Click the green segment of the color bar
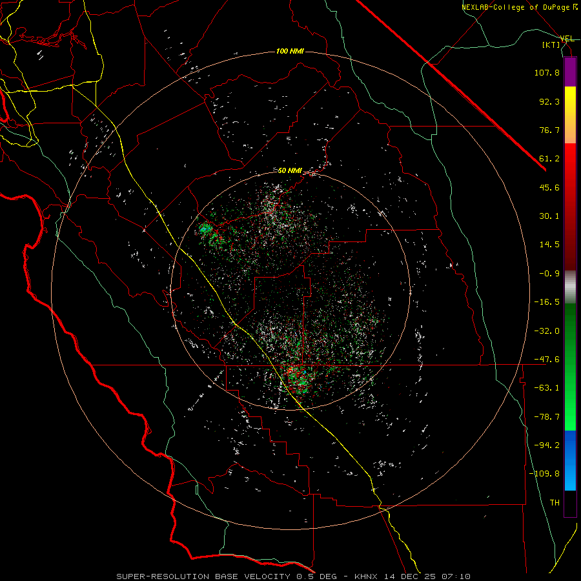The width and height of the screenshot is (581, 581). pos(570,367)
